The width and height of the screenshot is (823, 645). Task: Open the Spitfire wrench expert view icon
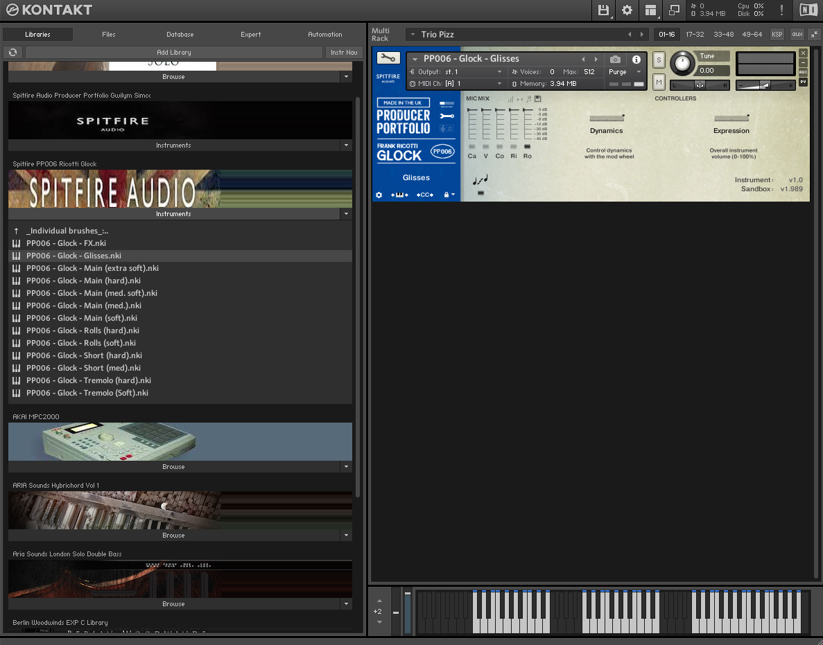(447, 116)
